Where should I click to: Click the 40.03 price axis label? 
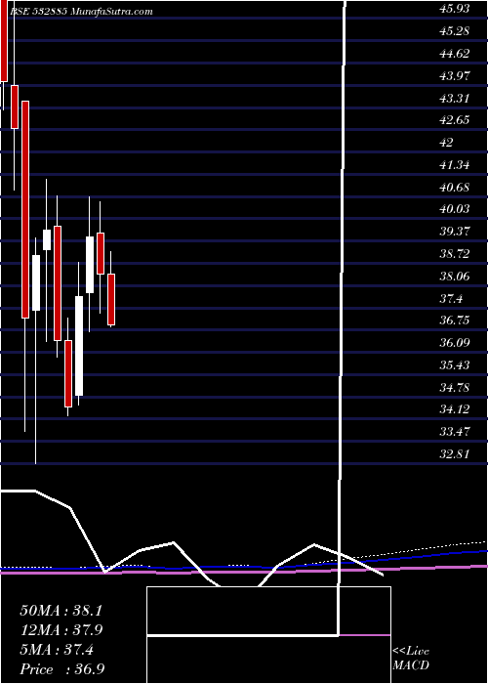pos(455,209)
